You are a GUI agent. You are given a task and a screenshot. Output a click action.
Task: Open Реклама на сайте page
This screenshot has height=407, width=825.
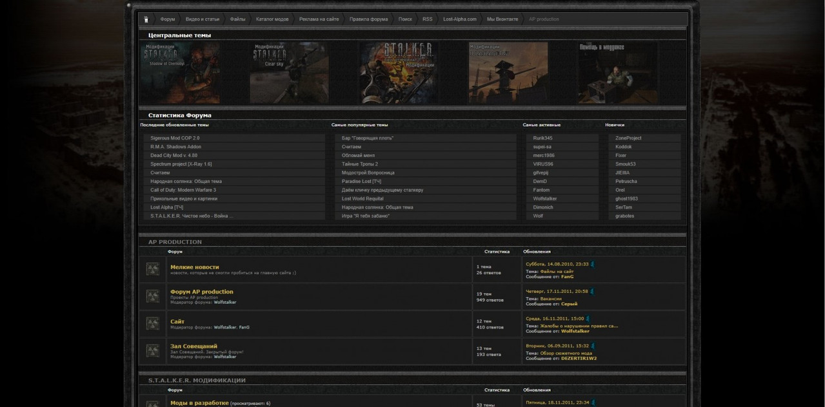pos(319,19)
